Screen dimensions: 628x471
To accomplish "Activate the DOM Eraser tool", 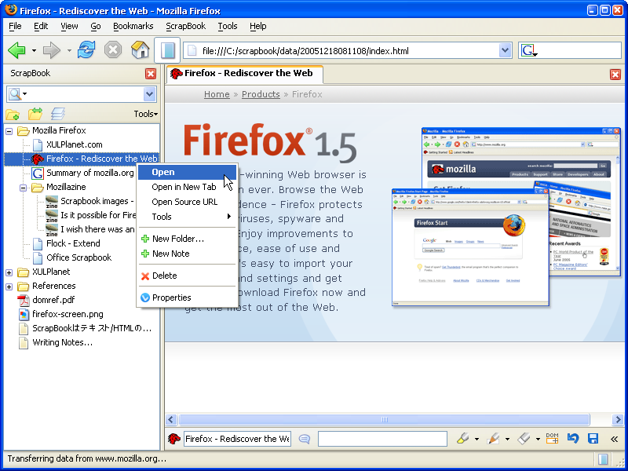I will pyautogui.click(x=552, y=439).
